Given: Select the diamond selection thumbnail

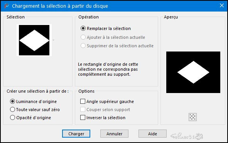Looking at the screenshot, I should pos(34,40).
